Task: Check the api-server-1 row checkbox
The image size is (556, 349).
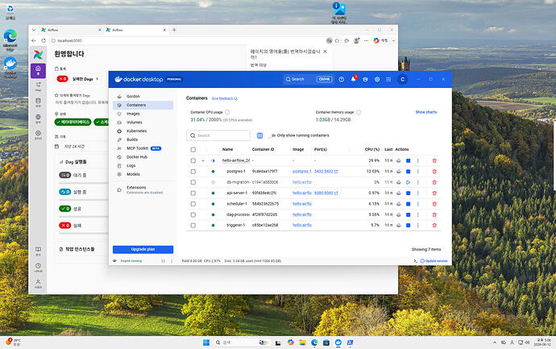Action: (x=193, y=193)
